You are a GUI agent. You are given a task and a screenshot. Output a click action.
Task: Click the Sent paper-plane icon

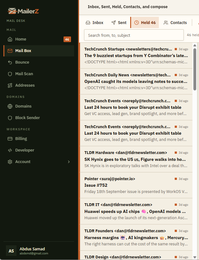[x=113, y=22]
